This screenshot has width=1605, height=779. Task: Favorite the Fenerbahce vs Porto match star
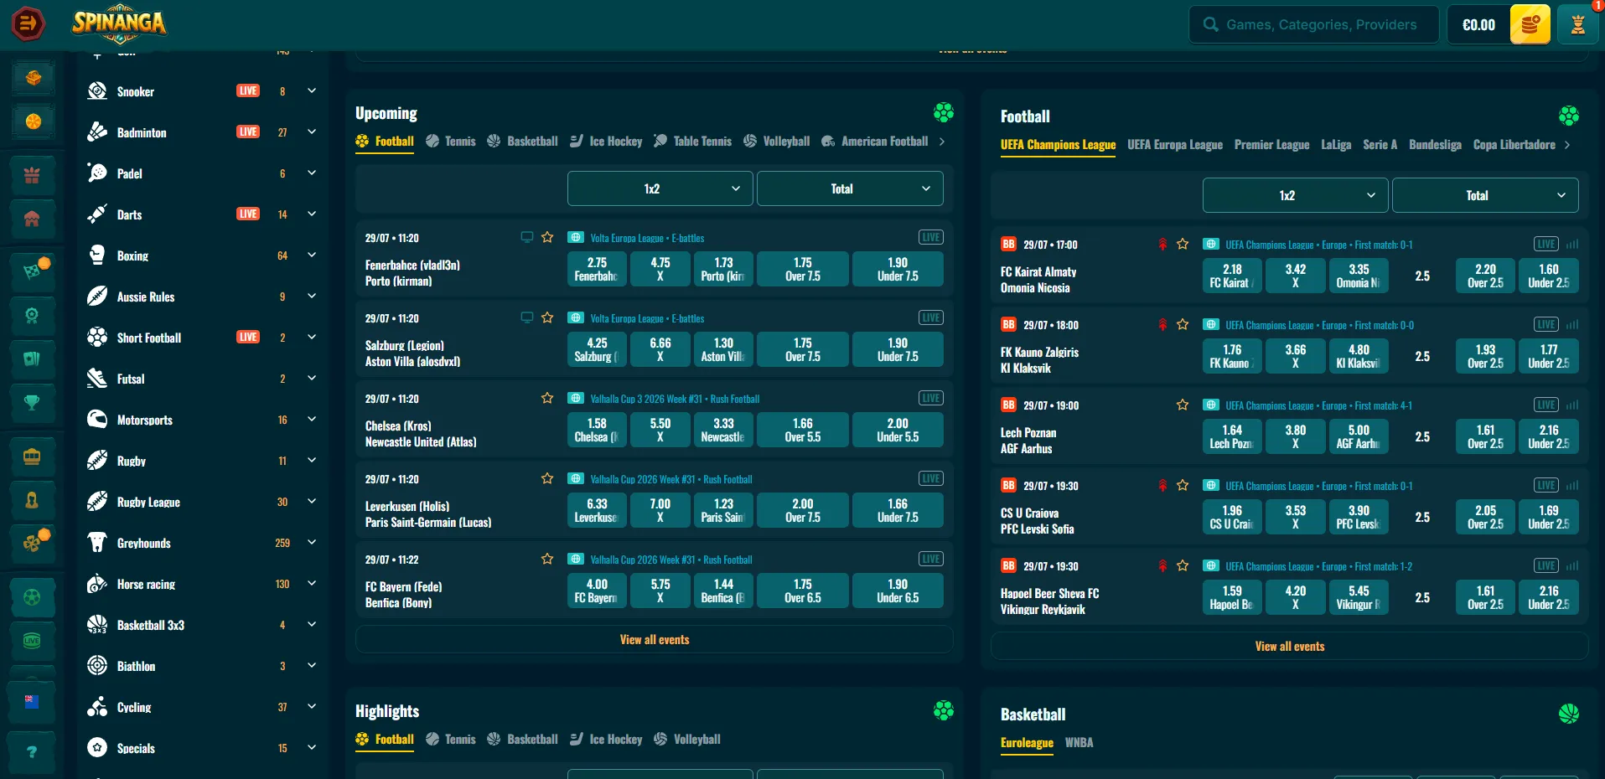click(547, 237)
